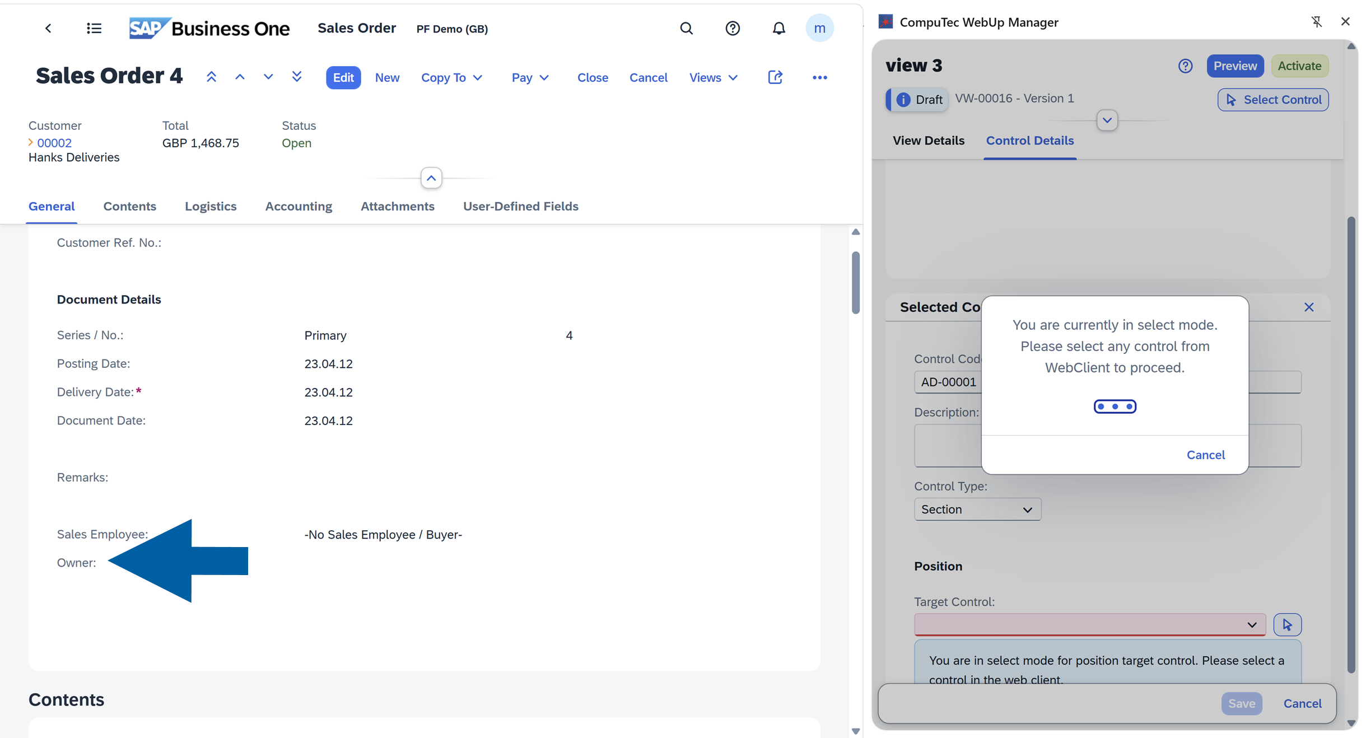Image resolution: width=1366 pixels, height=738 pixels.
Task: Click the busy indicator dots in dialog
Action: 1115,407
